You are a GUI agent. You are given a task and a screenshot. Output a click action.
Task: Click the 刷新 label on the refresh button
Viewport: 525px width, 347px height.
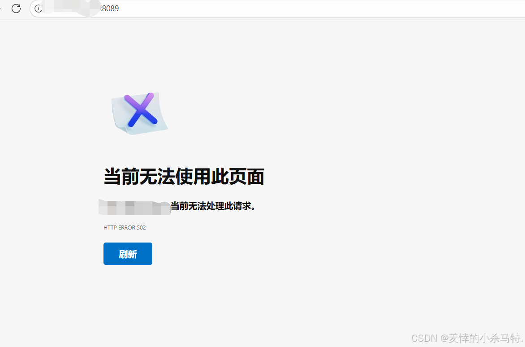tap(128, 254)
